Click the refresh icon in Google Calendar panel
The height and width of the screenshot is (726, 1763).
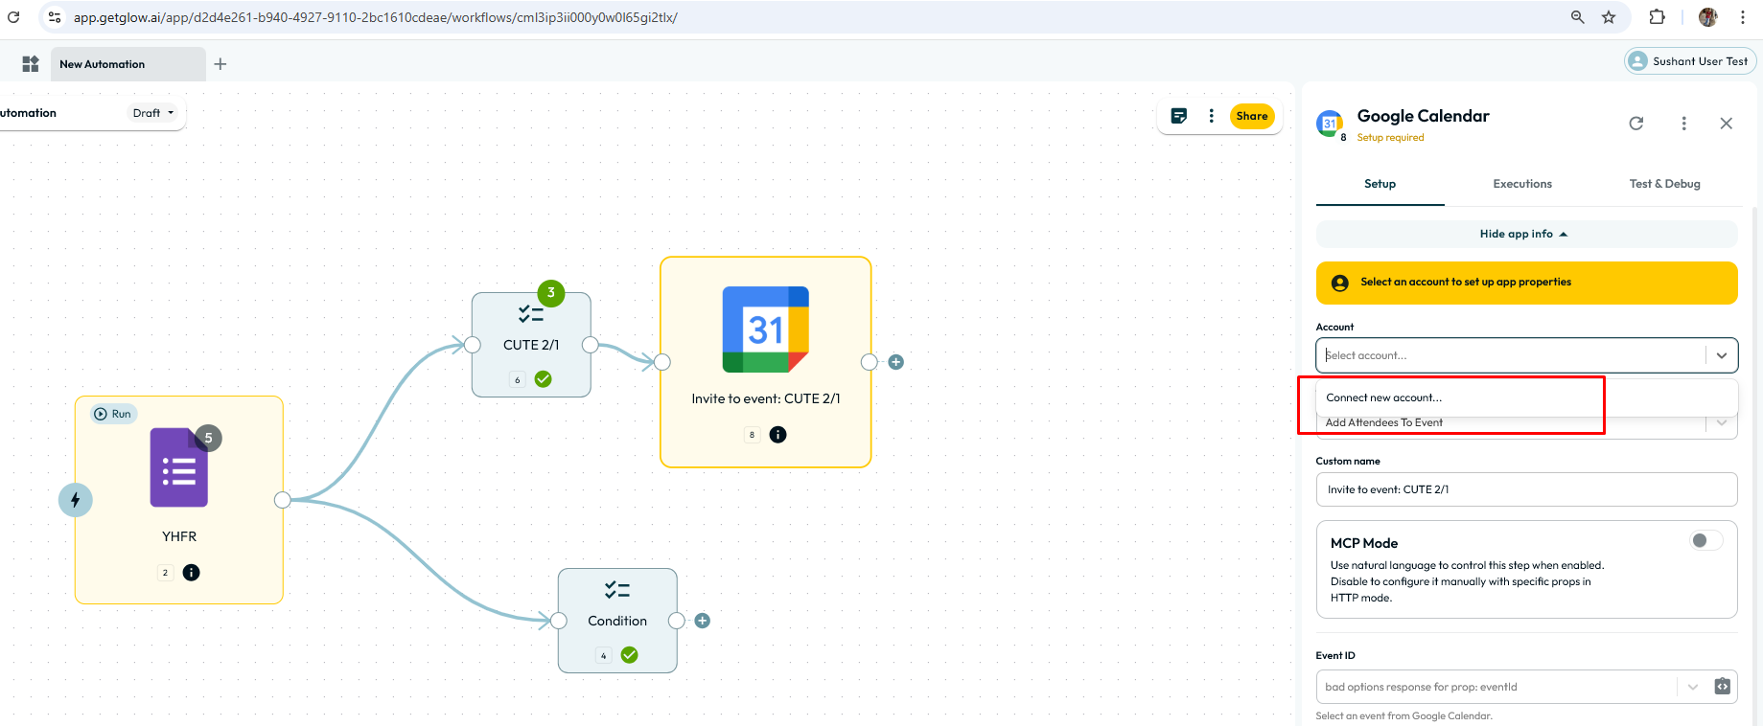pyautogui.click(x=1636, y=124)
